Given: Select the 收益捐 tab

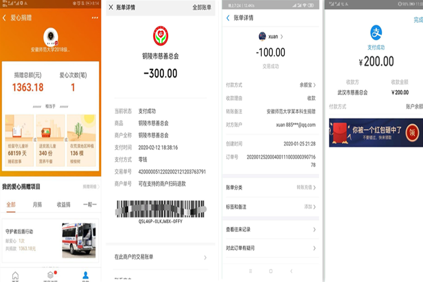Looking at the screenshot, I should 63,204.
